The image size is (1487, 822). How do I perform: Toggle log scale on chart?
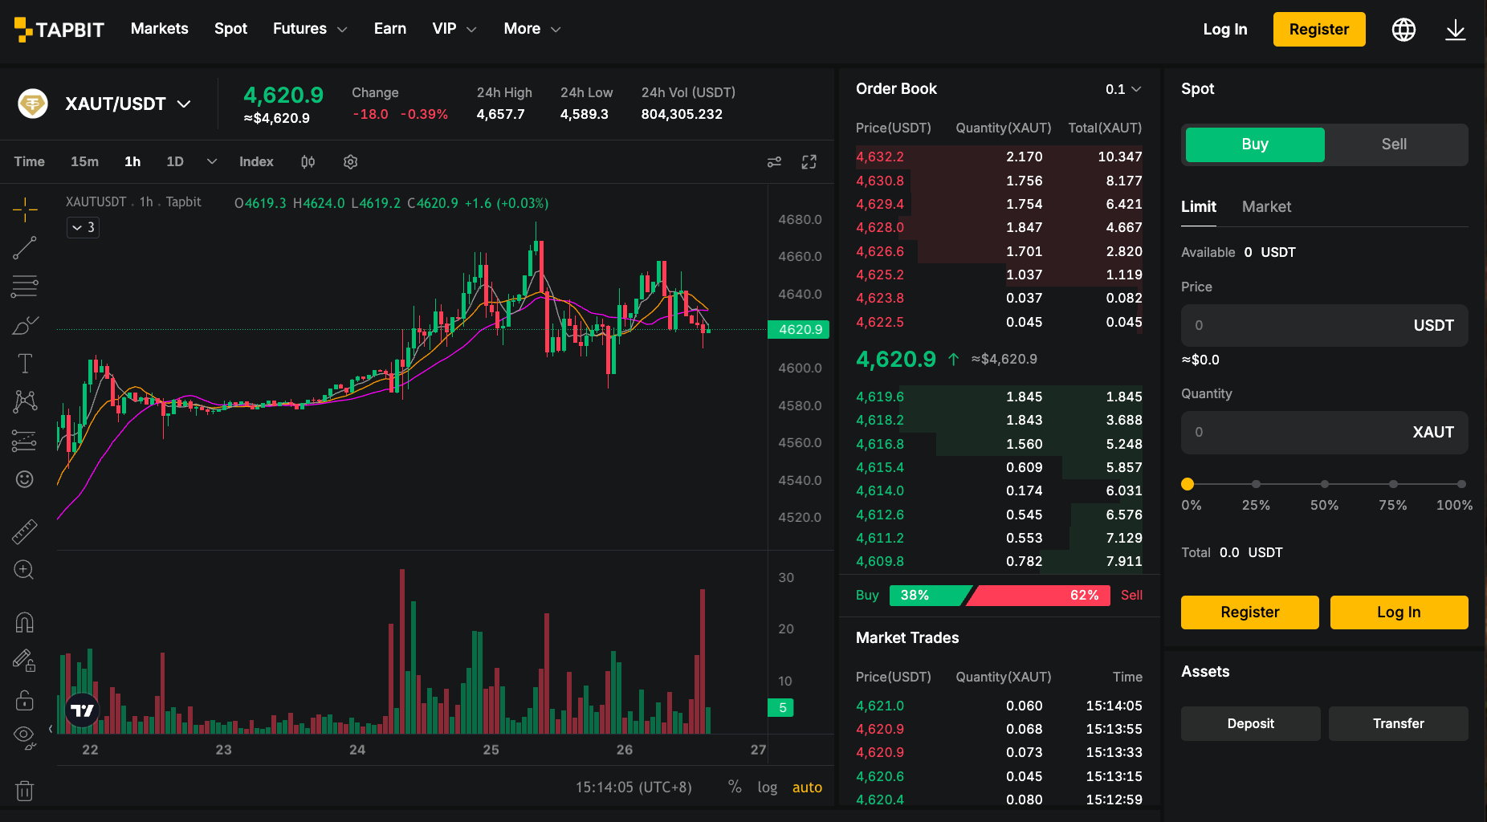(x=768, y=787)
